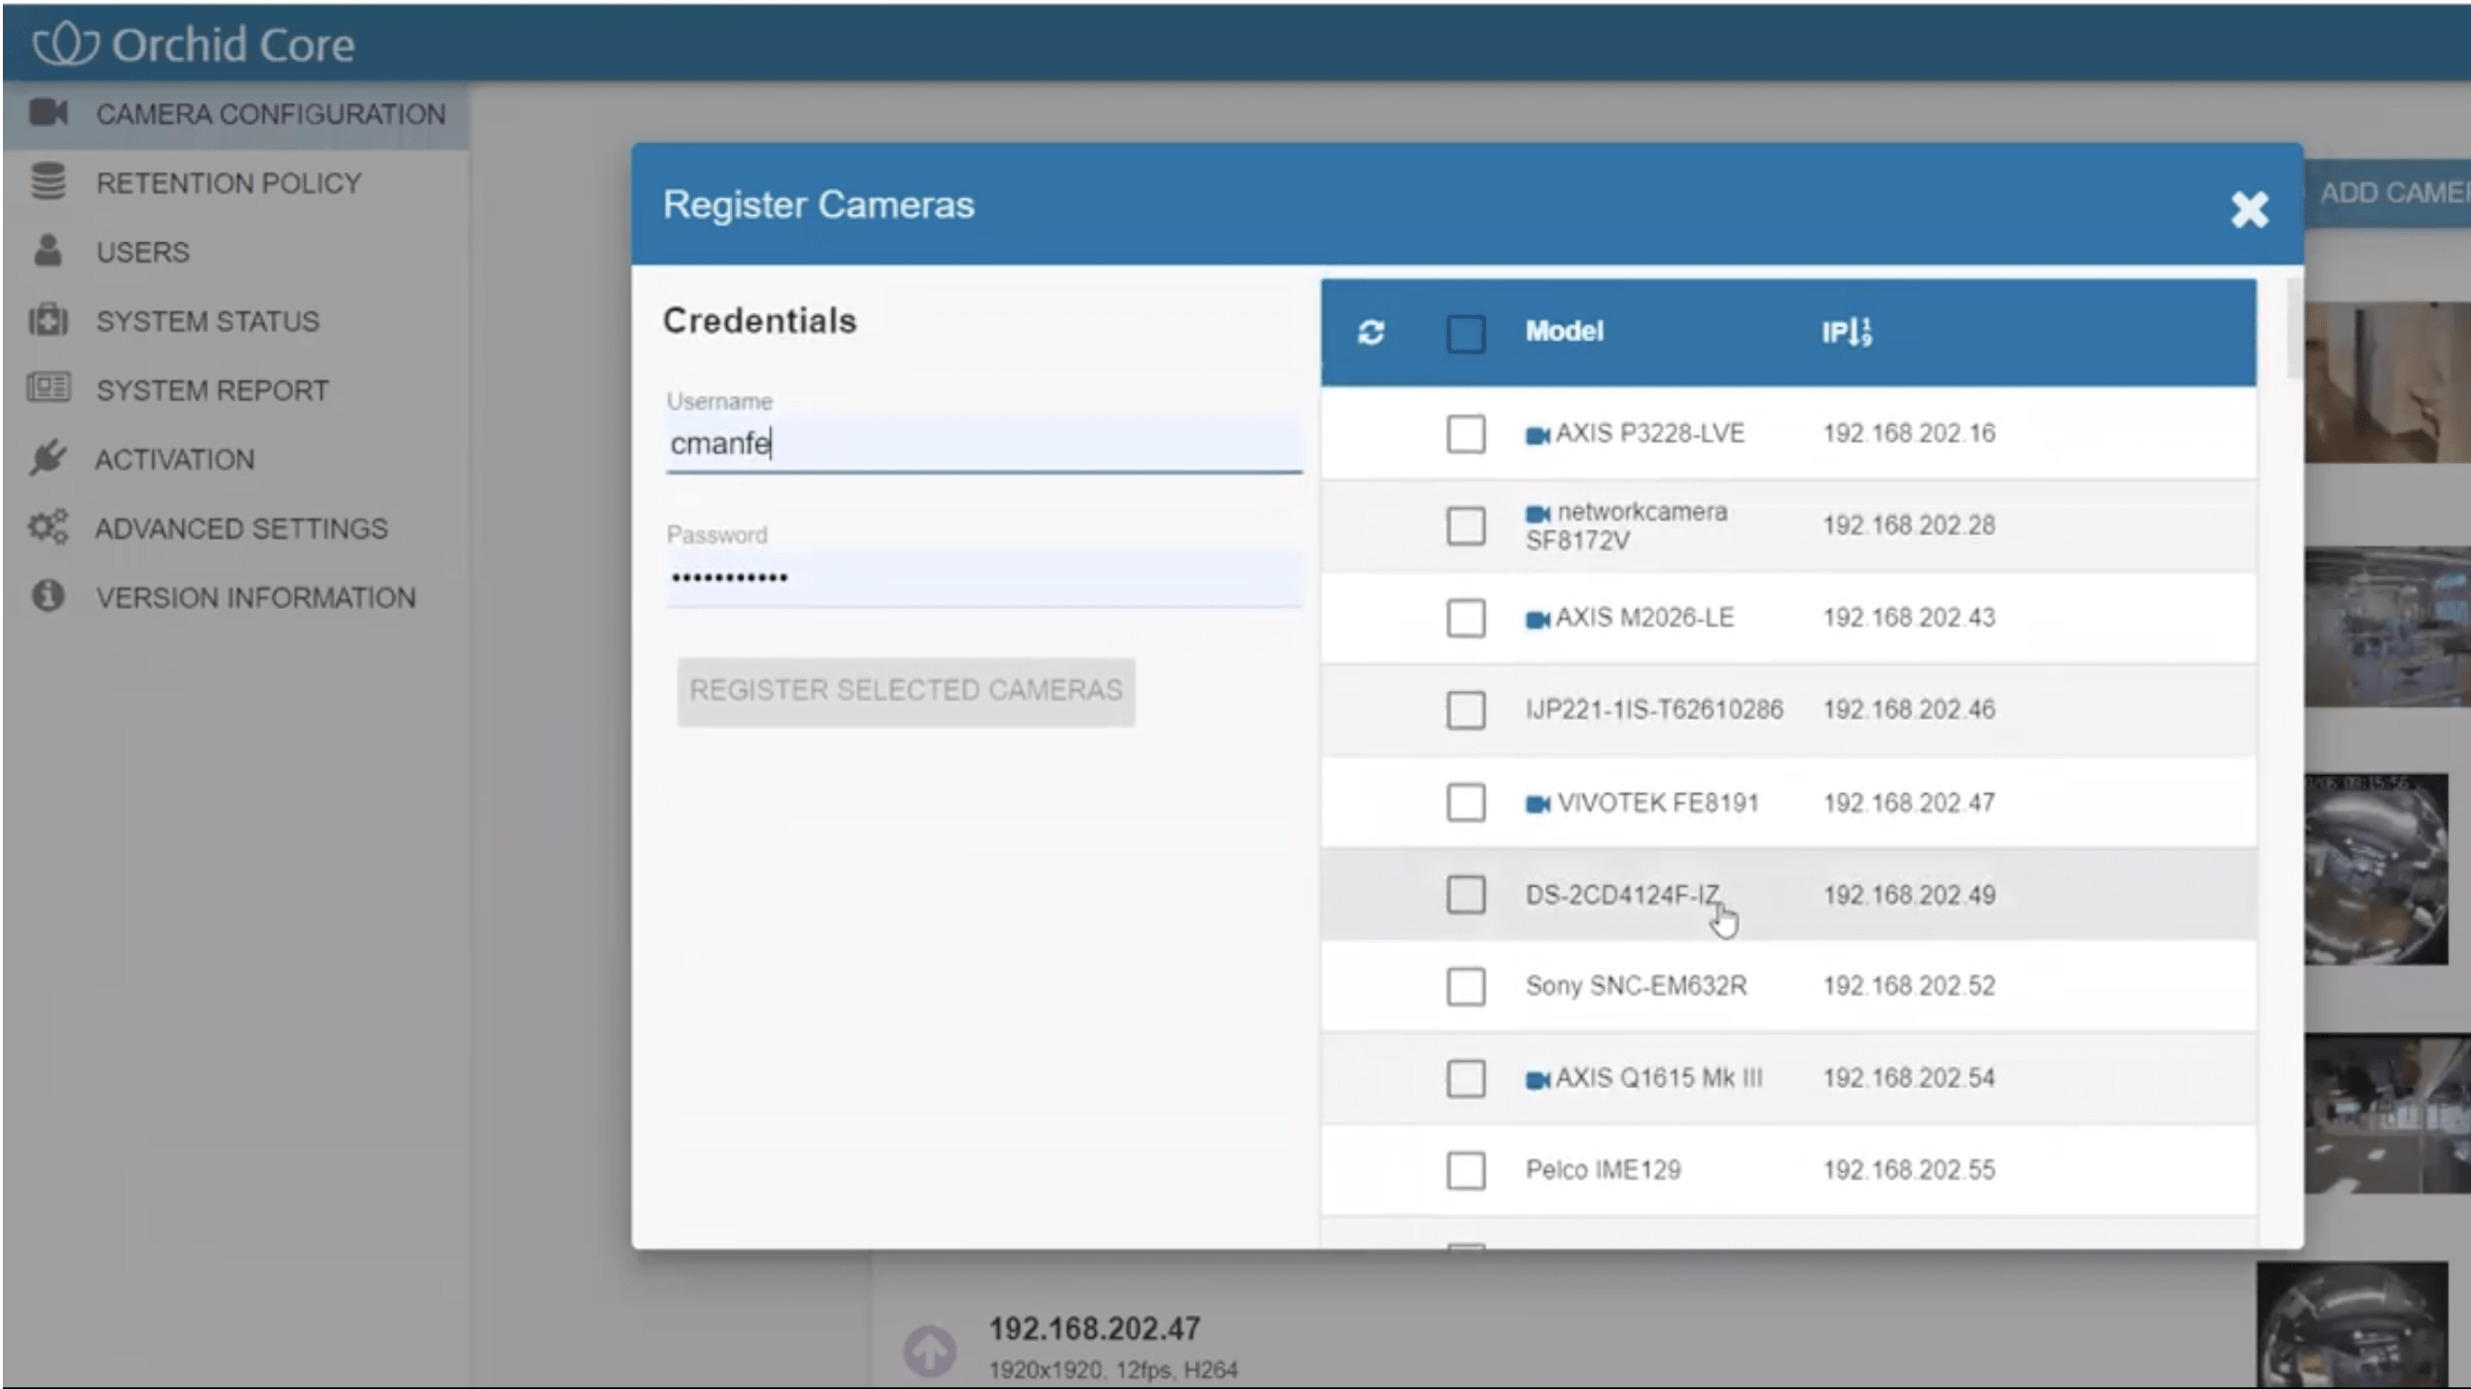
Task: Click the camera list scrollbar
Action: (x=2293, y=328)
